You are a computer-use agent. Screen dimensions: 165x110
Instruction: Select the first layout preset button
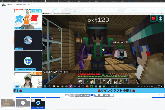[x=67, y=95]
